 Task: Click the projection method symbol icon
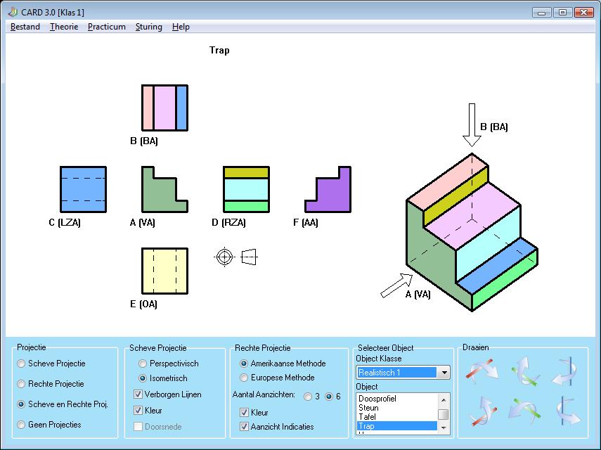[x=236, y=257]
